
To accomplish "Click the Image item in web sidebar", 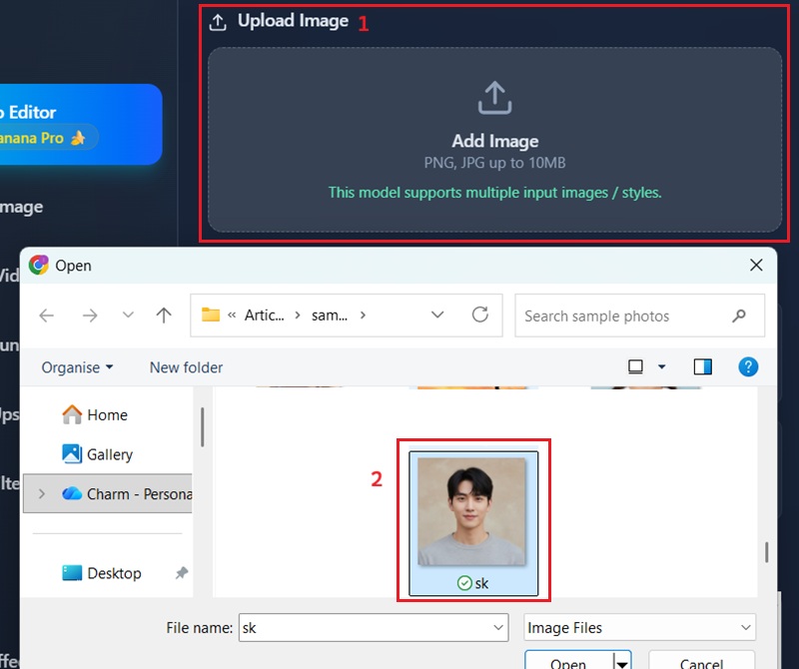I will [21, 207].
